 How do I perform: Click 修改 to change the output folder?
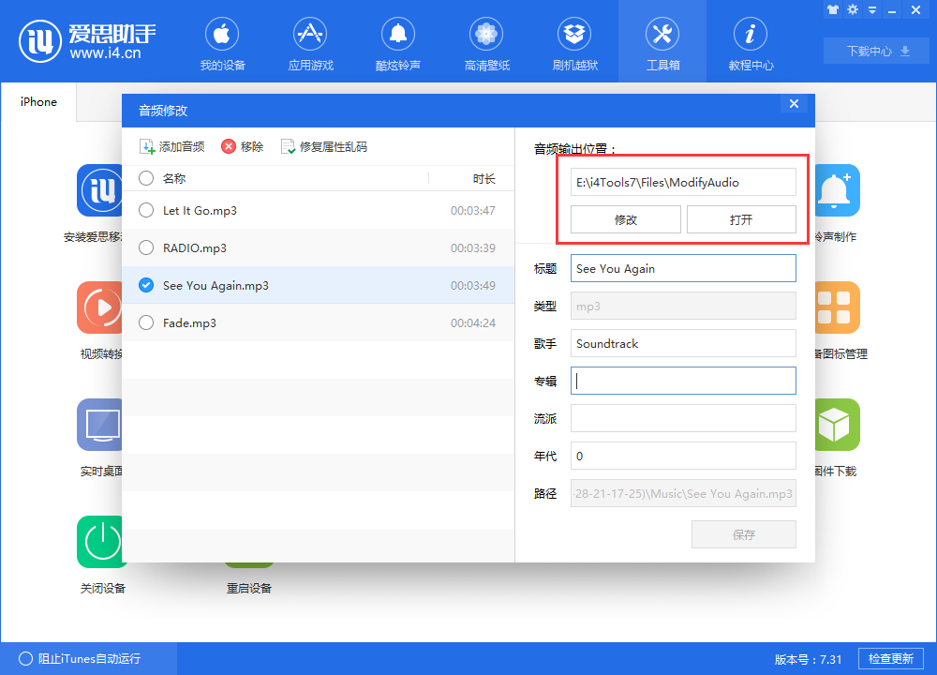point(625,218)
